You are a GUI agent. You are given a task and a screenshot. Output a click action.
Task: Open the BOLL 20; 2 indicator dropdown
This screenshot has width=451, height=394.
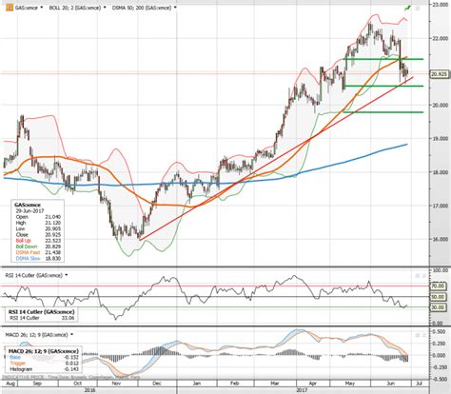coord(105,8)
